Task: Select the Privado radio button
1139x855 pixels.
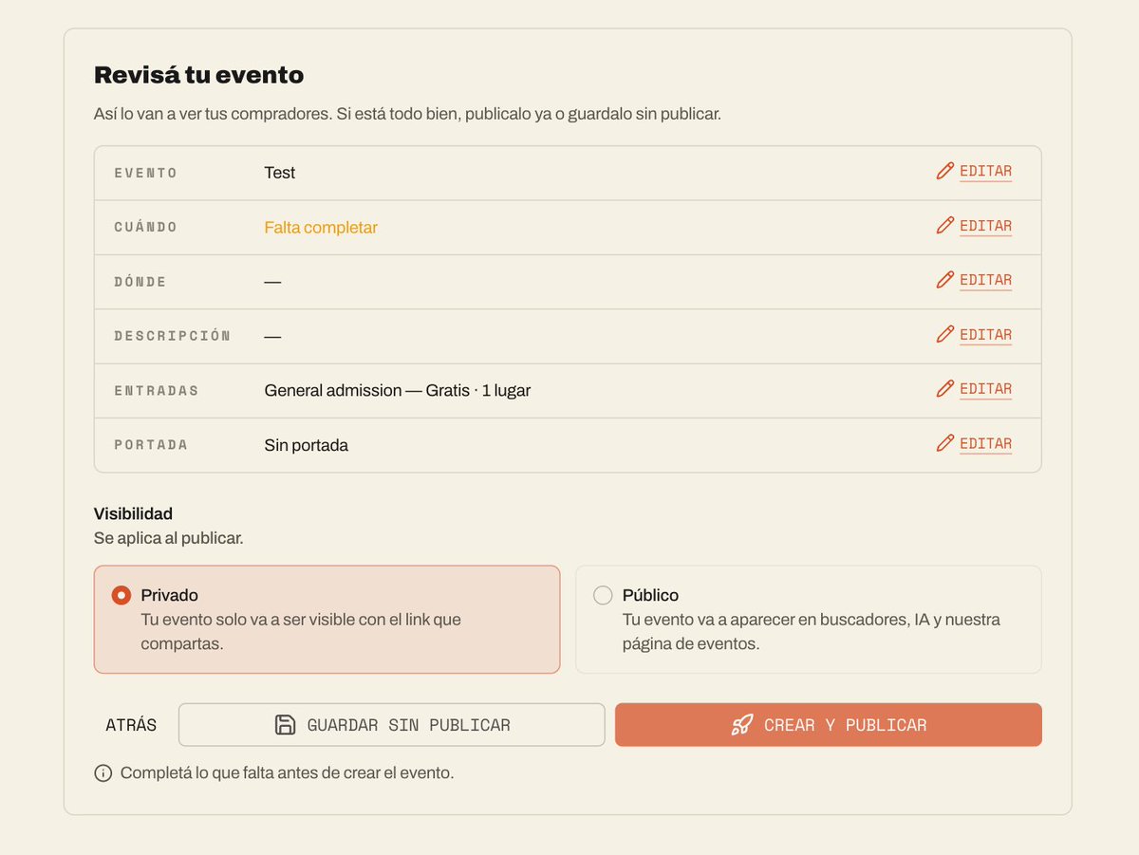Action: pos(121,595)
